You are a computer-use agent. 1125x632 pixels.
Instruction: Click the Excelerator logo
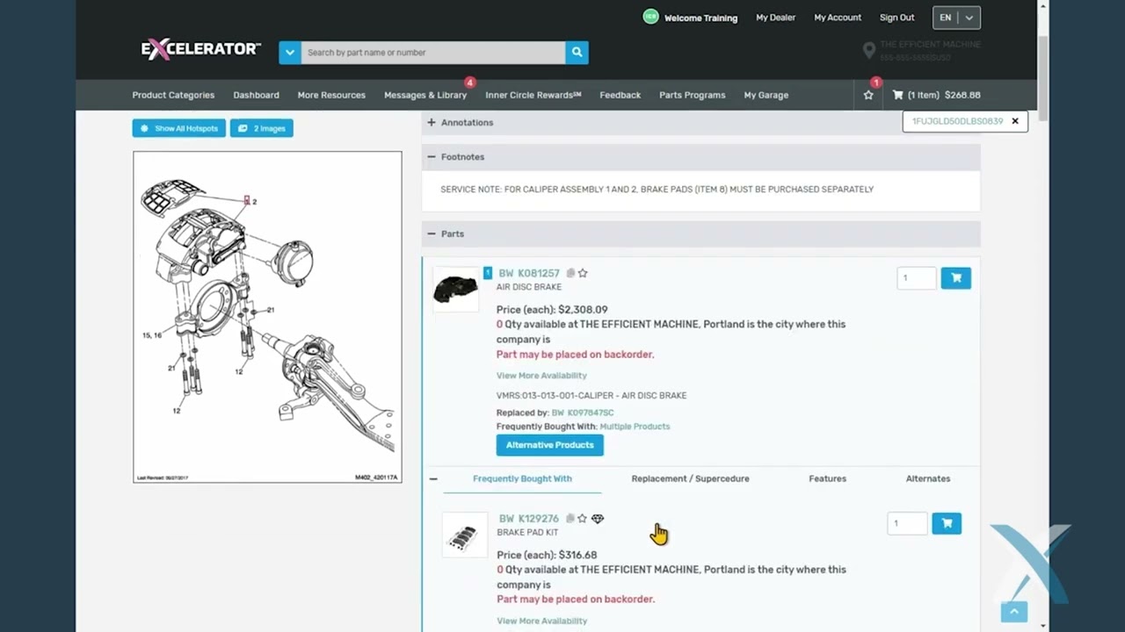[x=200, y=50]
